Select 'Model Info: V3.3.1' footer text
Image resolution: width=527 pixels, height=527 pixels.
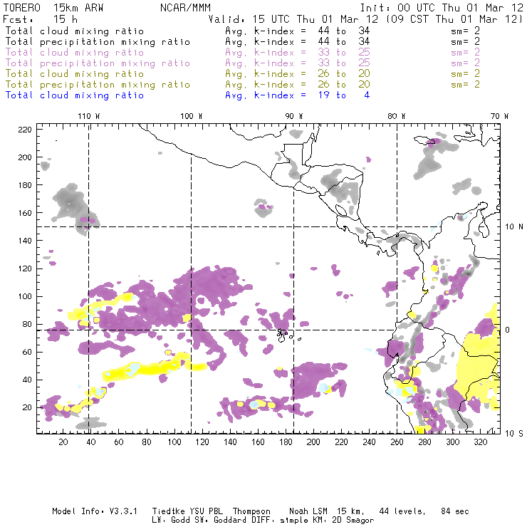[95, 511]
